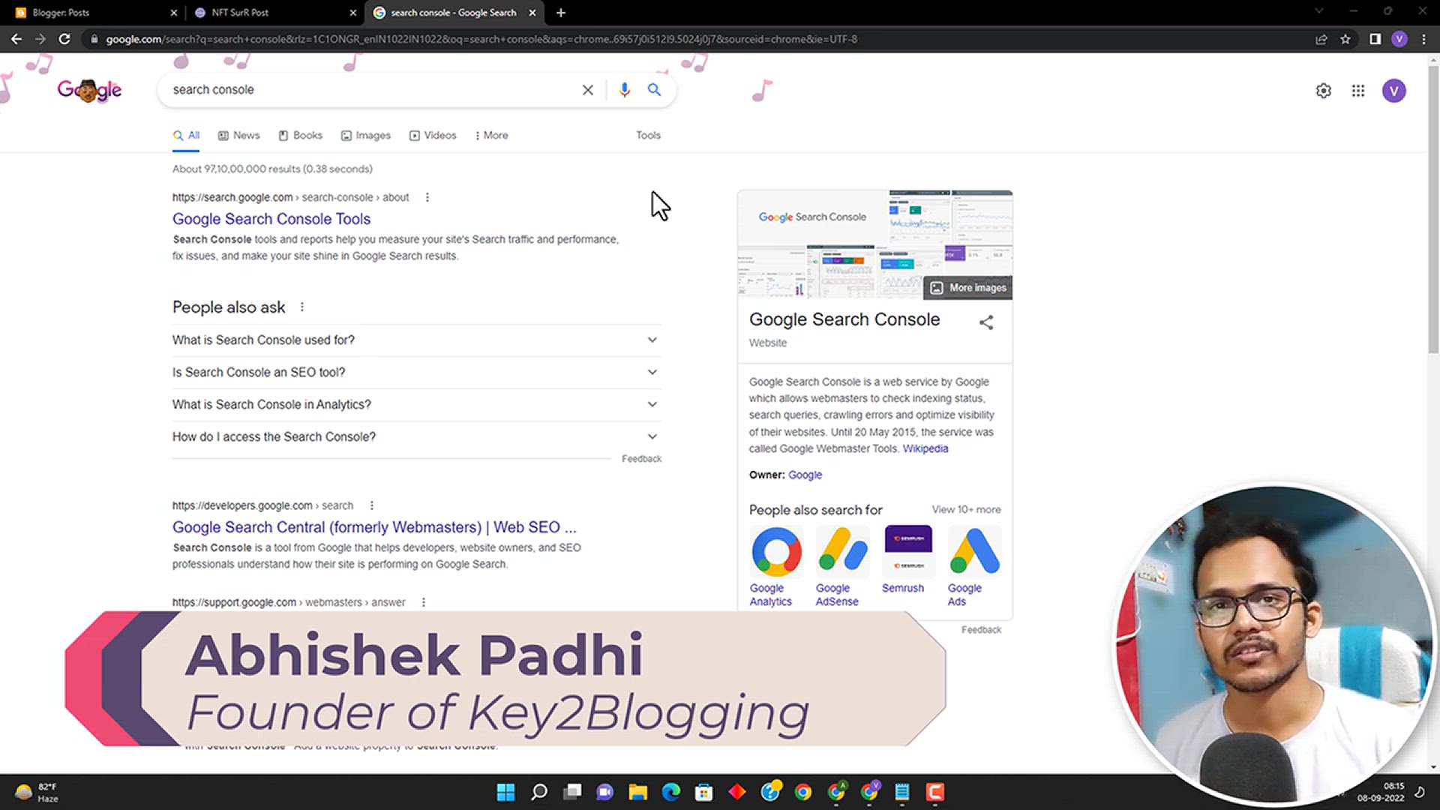The image size is (1440, 810).
Task: Click inside the search console query field
Action: click(371, 90)
